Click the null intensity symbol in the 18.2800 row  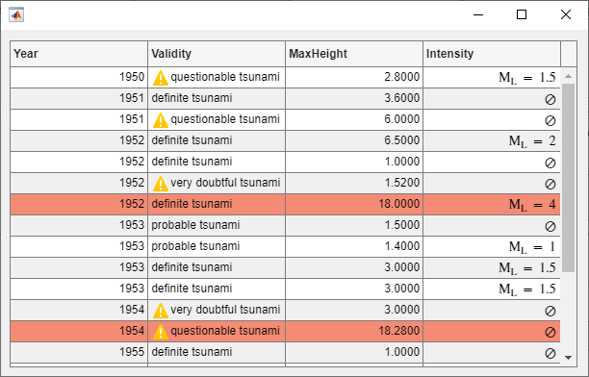(550, 333)
